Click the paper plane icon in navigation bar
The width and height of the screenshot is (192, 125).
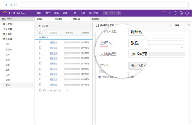tap(119, 13)
